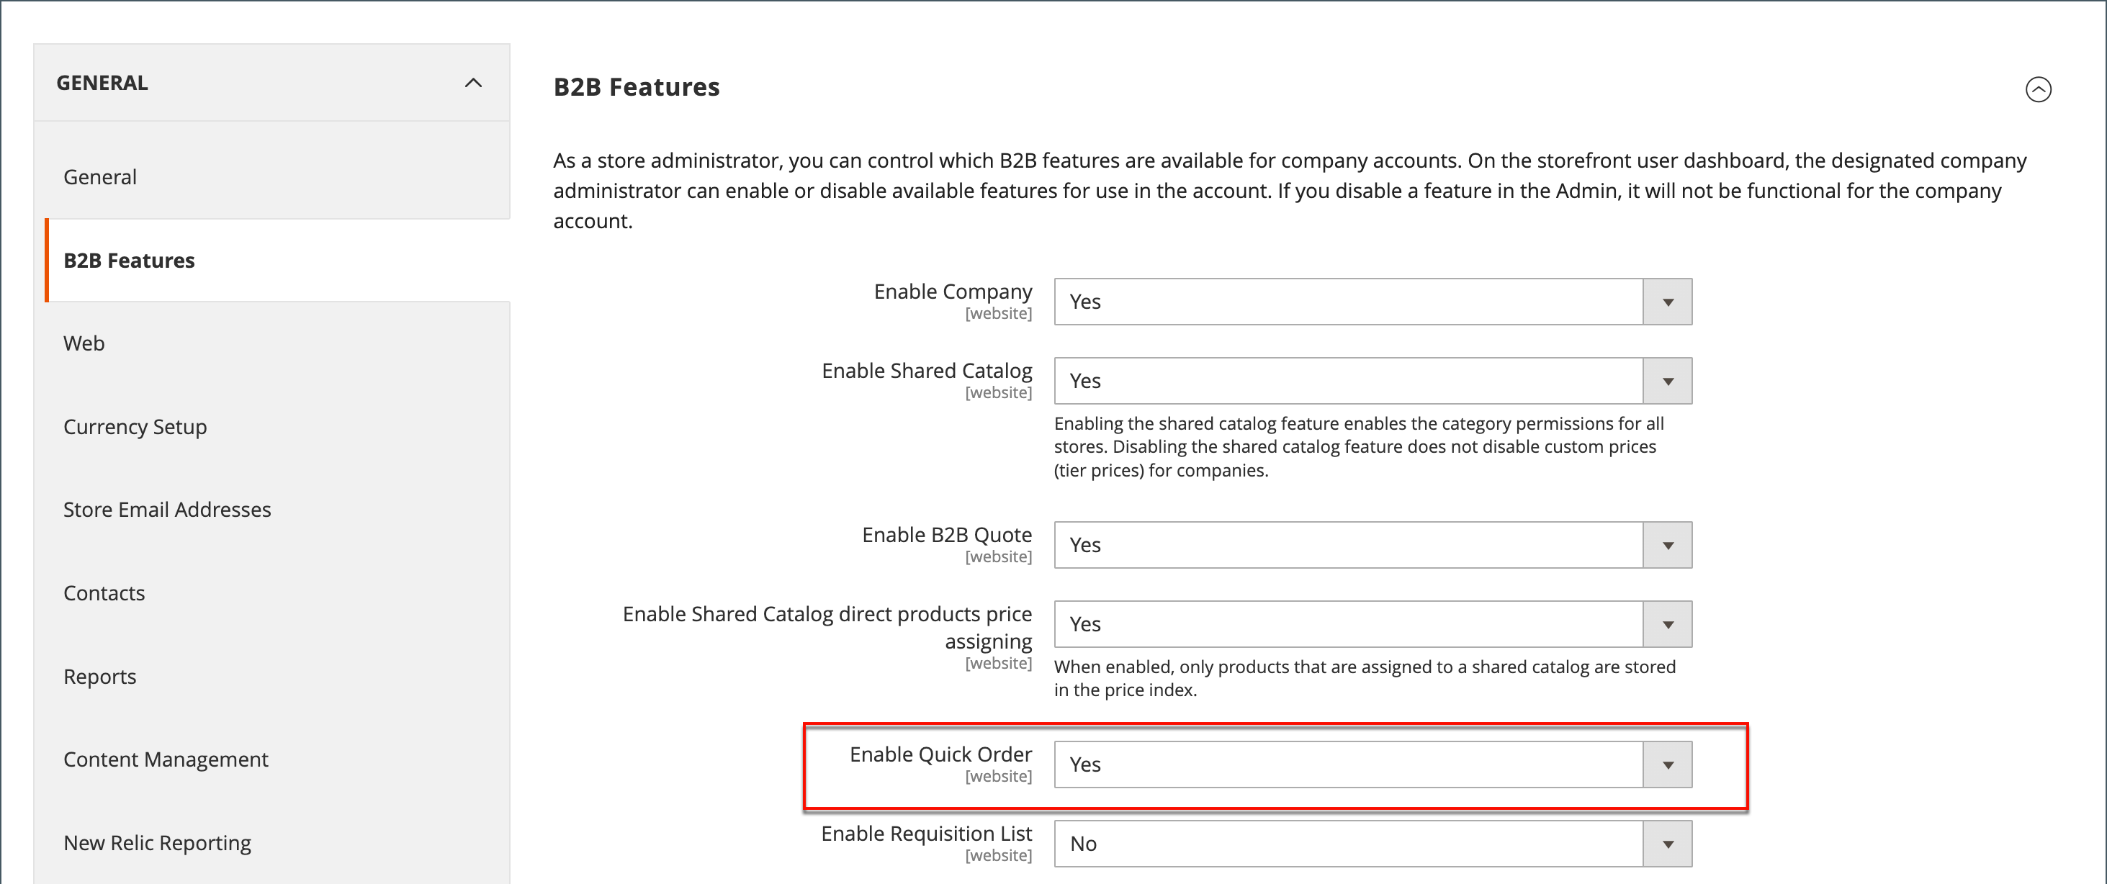Click the Enable B2B Quote dropdown arrow
The image size is (2107, 884).
pos(1667,546)
